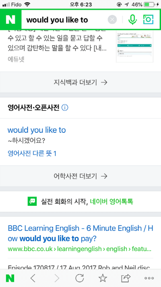View 영어사전 다른 뜻 1 link
The width and height of the screenshot is (161, 287).
[x=32, y=153]
